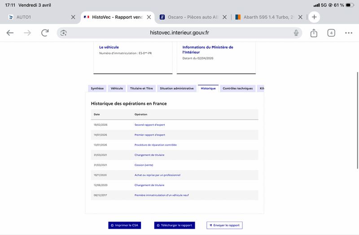Image resolution: width=359 pixels, height=235 pixels.
Task: Switch to the Abarth 595 1.4 Turbo tab
Action: click(269, 17)
